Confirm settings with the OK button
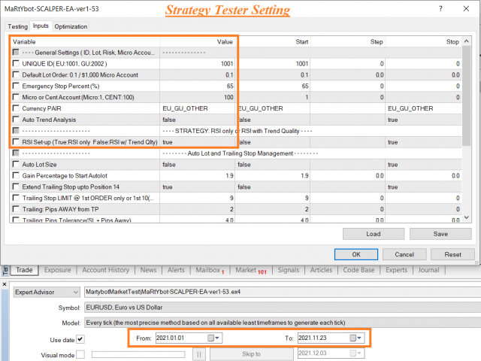 point(356,254)
